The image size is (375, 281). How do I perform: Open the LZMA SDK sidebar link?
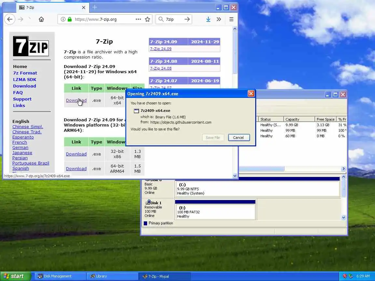coord(25,79)
